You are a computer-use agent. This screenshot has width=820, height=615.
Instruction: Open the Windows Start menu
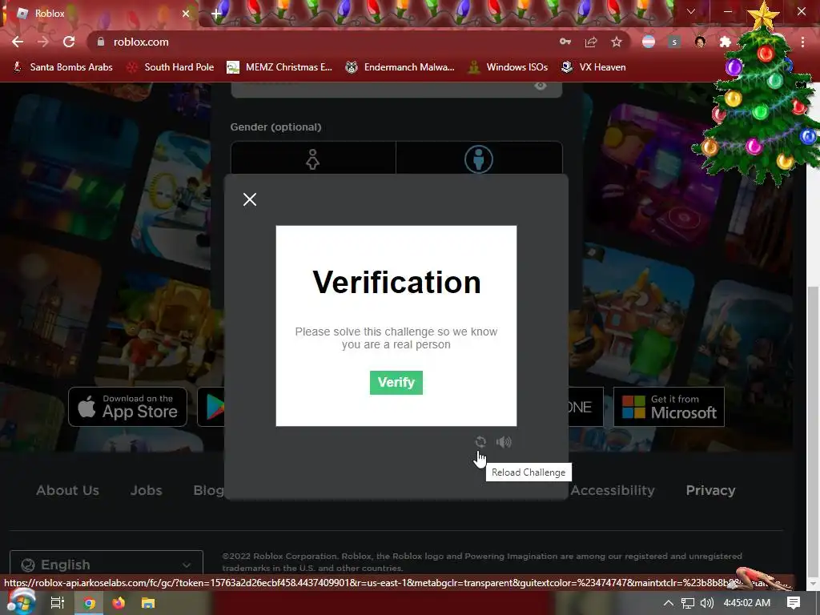[x=21, y=602]
